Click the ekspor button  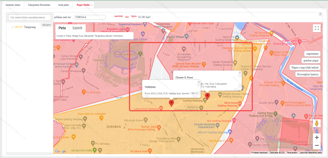click(x=46, y=25)
